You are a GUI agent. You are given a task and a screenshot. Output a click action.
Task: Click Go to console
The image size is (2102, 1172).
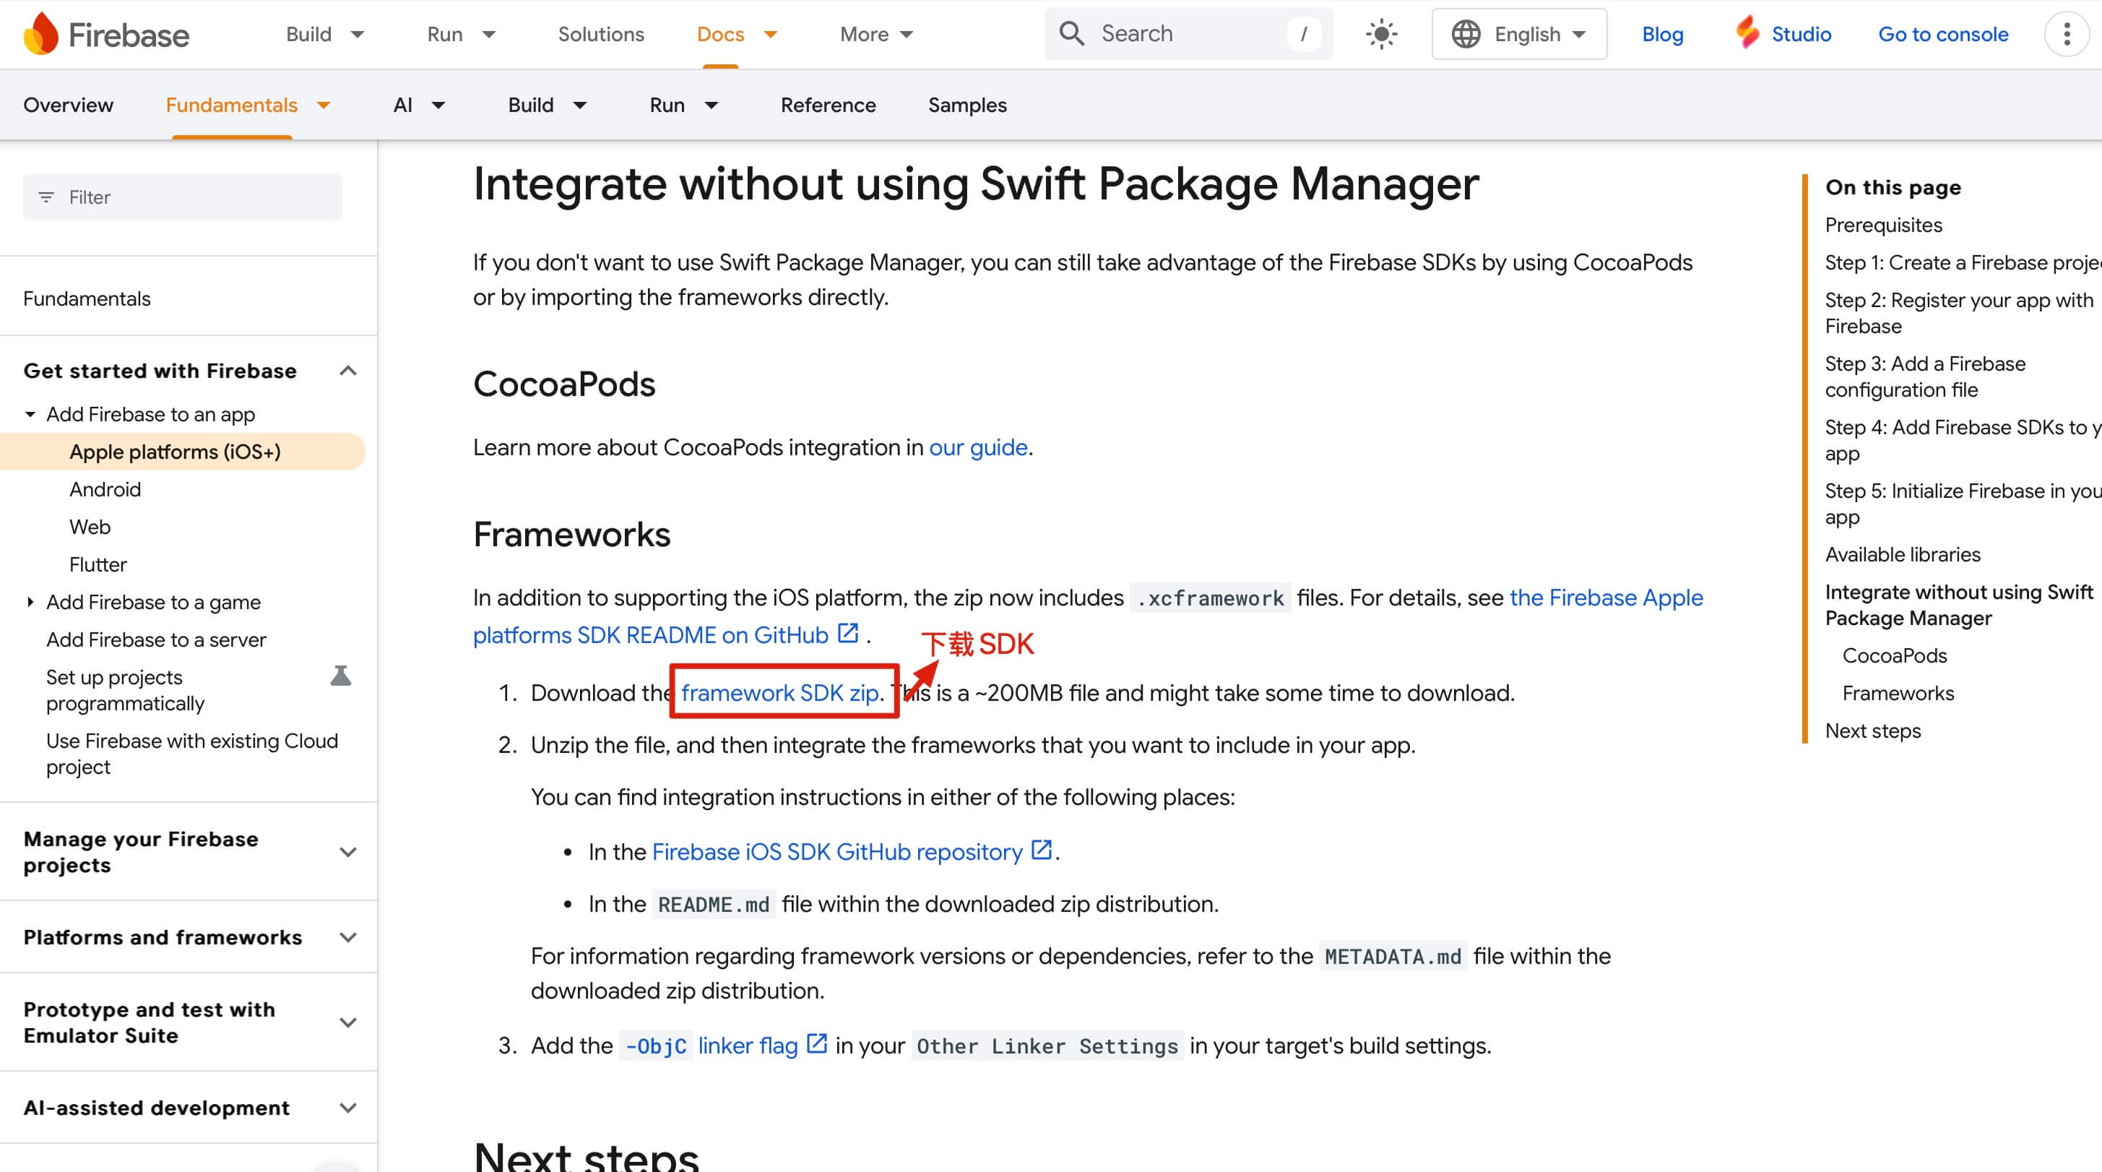1943,34
